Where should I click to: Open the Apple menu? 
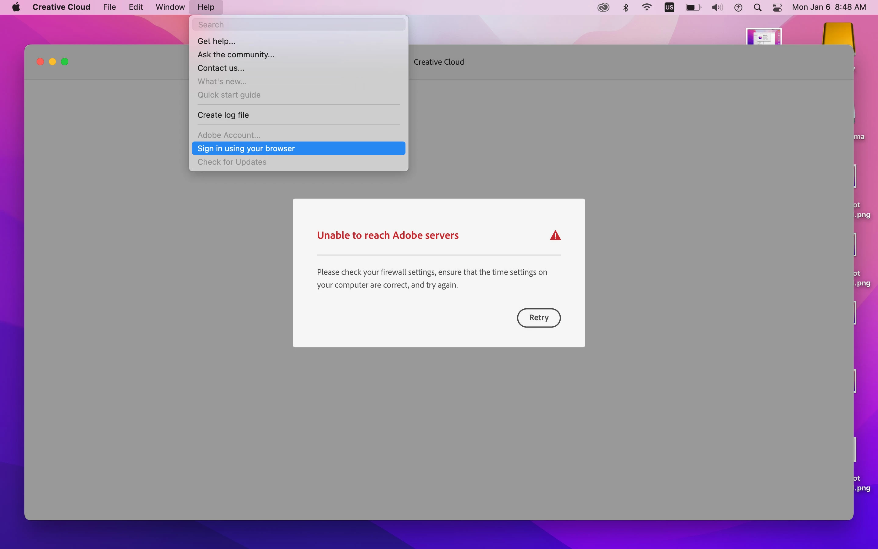[x=16, y=7]
